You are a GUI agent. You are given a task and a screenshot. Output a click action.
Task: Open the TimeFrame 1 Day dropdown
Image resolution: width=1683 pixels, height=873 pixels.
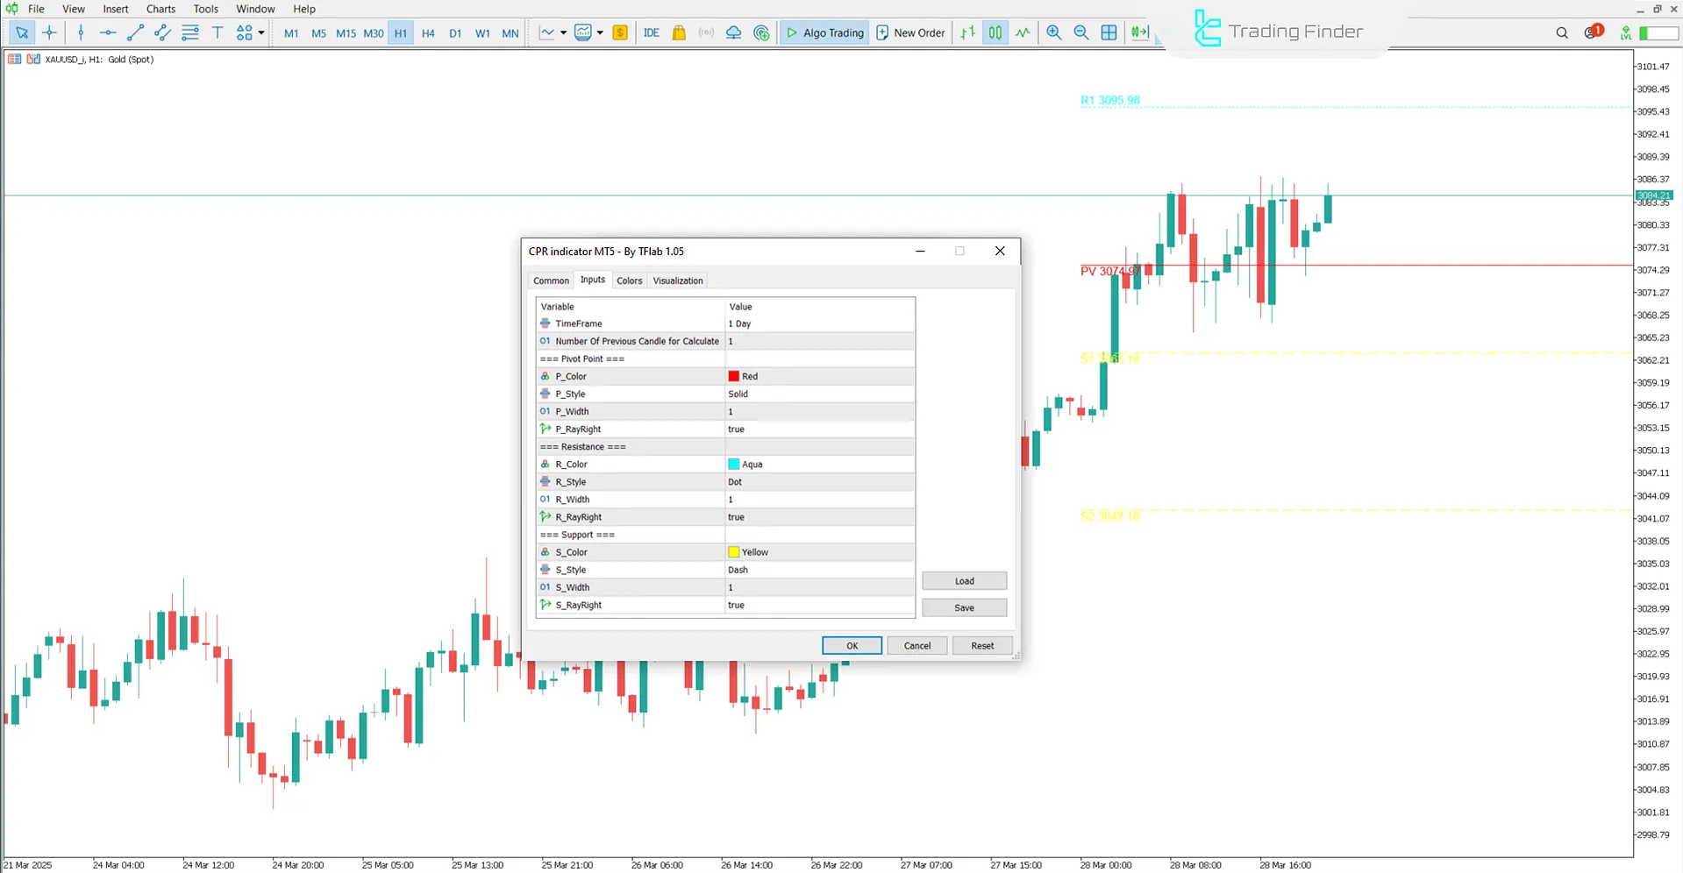819,323
